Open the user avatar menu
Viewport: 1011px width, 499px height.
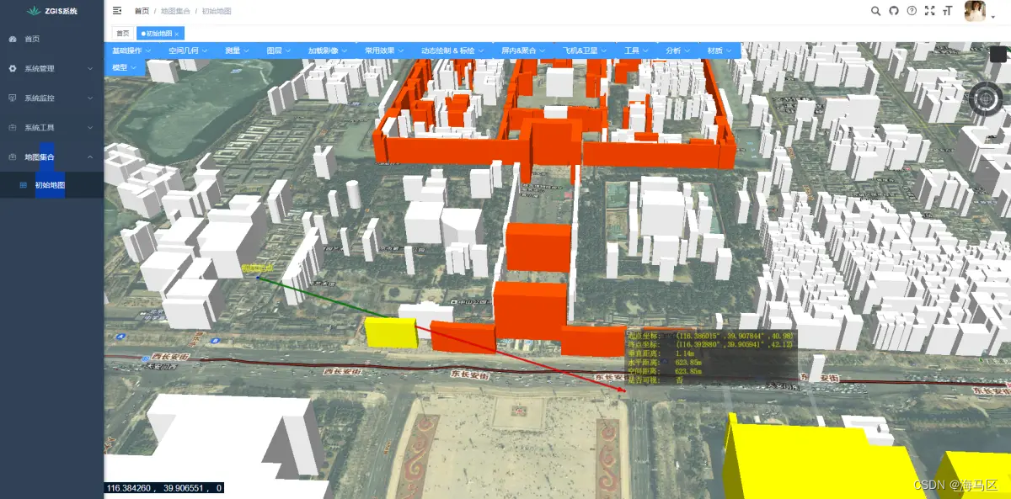[975, 11]
